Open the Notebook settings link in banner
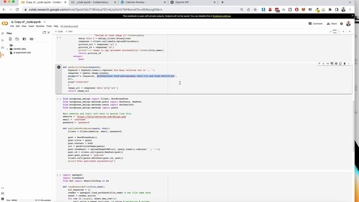 222,16
